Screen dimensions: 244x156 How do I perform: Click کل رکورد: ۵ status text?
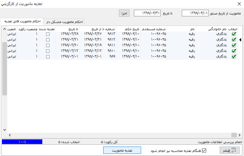click(109, 142)
